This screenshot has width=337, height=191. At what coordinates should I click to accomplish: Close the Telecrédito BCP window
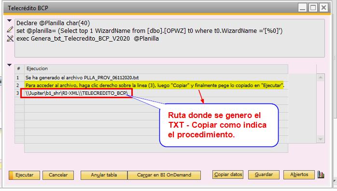[x=323, y=8]
